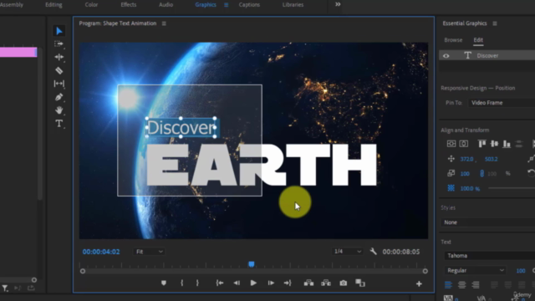Select the Discover text layer

tap(487, 56)
